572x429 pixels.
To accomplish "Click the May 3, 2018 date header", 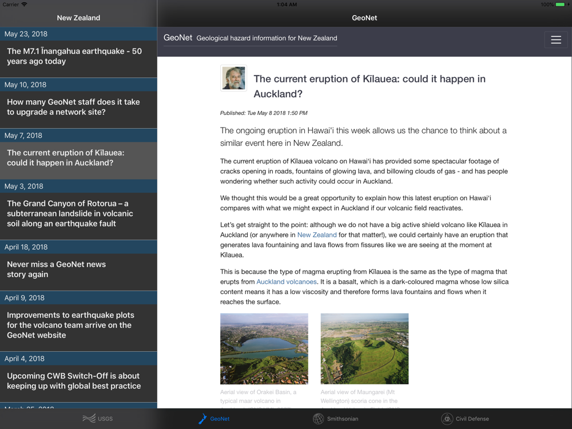I will pyautogui.click(x=78, y=186).
